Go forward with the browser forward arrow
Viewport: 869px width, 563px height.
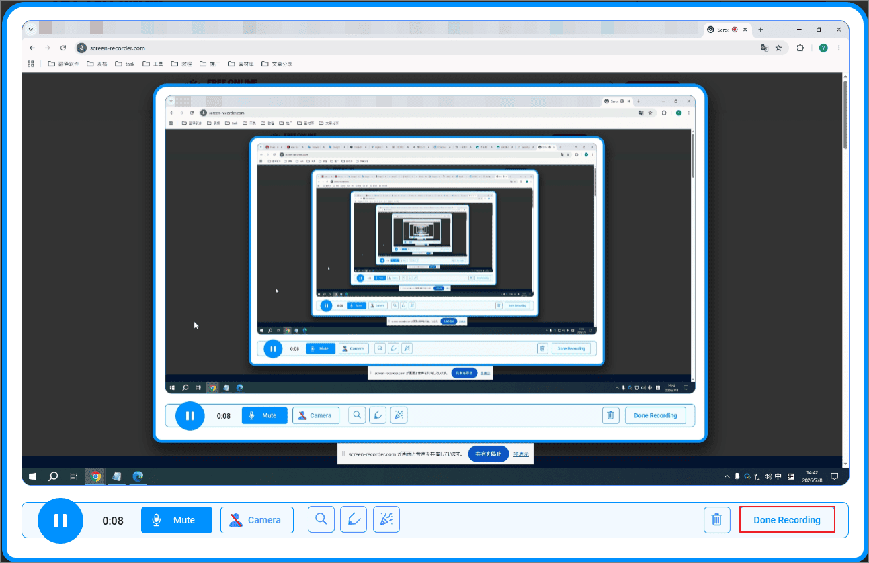coord(47,48)
